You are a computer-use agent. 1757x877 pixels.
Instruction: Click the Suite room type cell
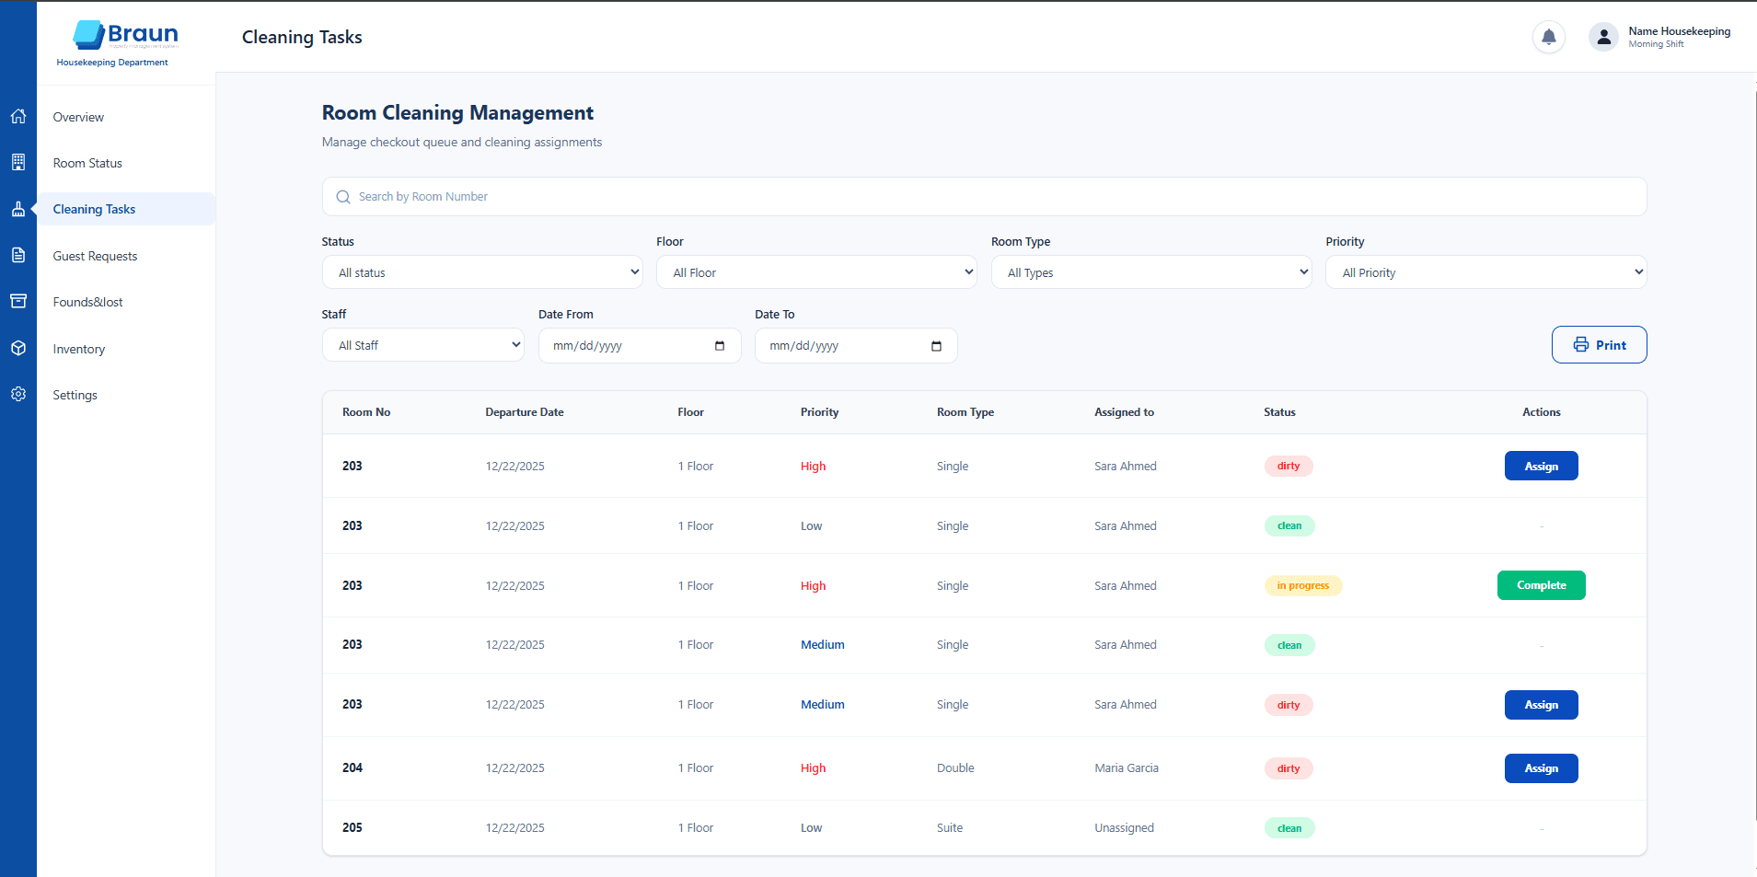pos(950,827)
